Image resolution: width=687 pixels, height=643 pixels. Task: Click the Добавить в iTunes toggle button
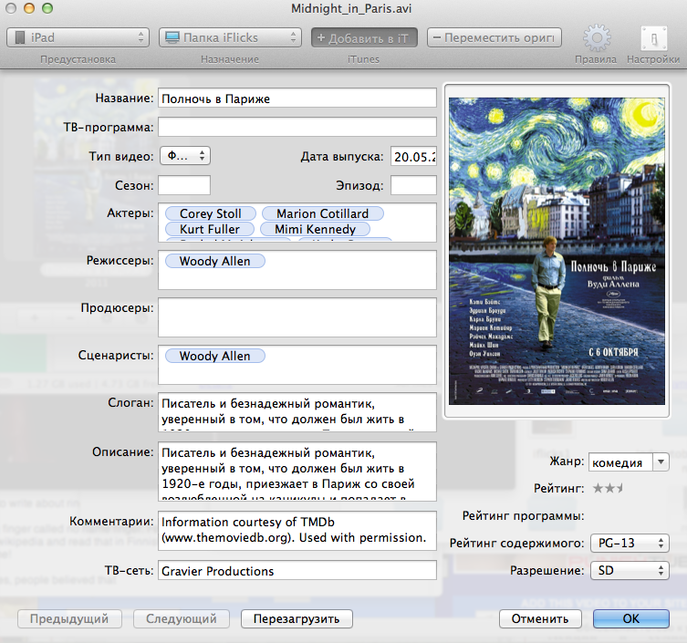click(364, 37)
